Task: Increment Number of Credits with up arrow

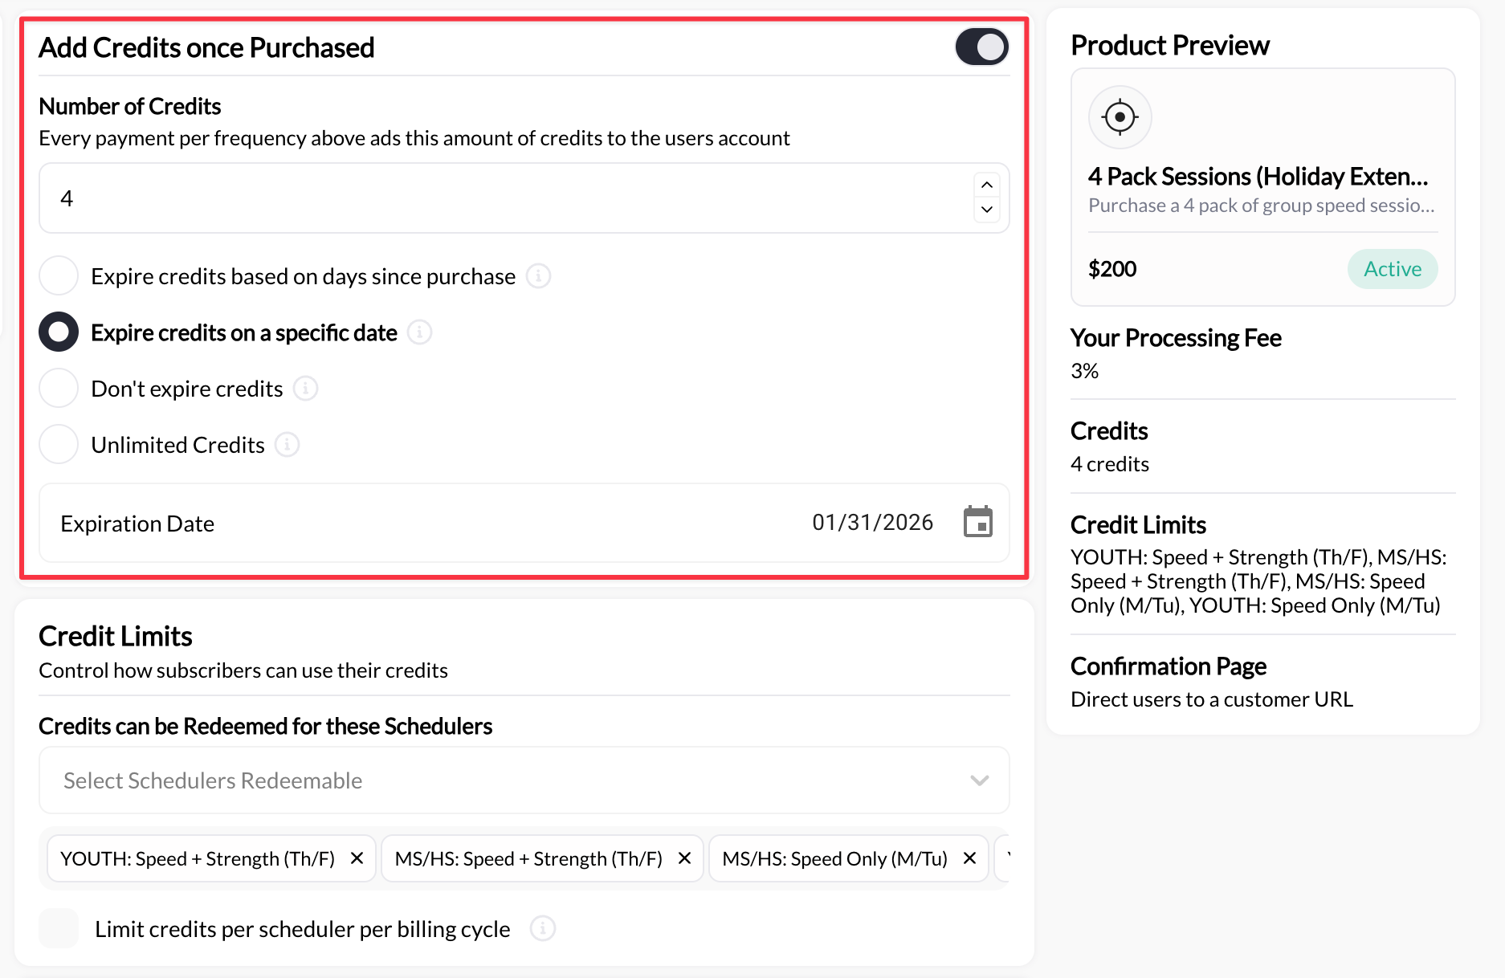Action: pos(986,185)
